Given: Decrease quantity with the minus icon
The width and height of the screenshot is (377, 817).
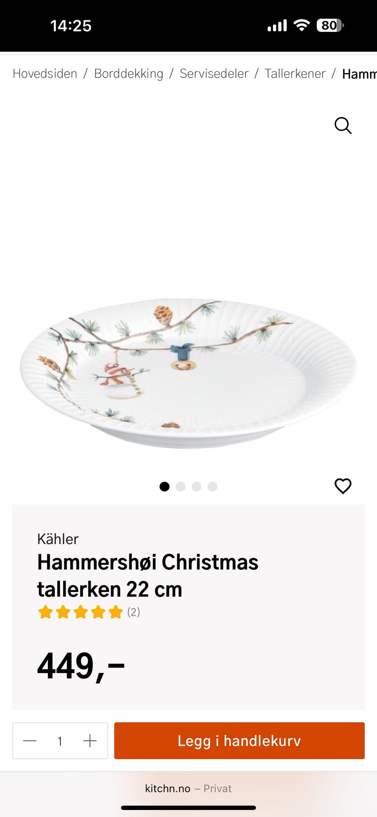Looking at the screenshot, I should [30, 741].
